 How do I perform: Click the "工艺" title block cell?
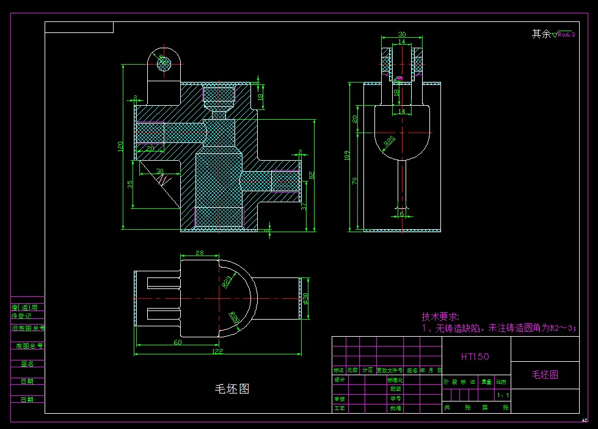click(340, 408)
